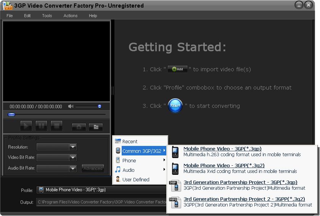Click the Audio music note icon
This screenshot has height=216, width=320.
tap(118, 170)
